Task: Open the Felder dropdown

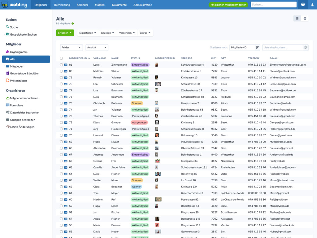Action: pyautogui.click(x=72, y=47)
